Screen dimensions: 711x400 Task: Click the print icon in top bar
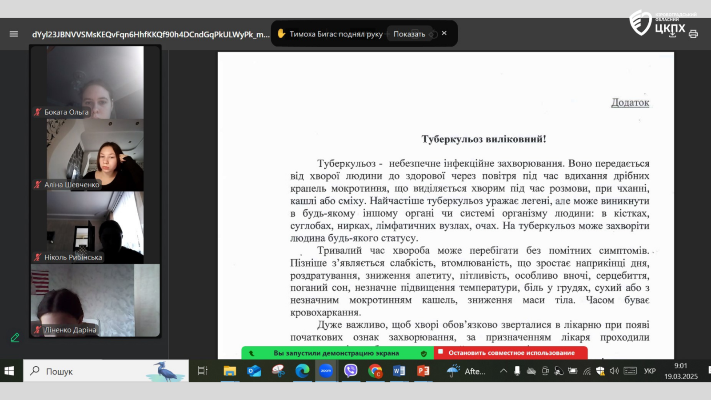click(x=693, y=34)
